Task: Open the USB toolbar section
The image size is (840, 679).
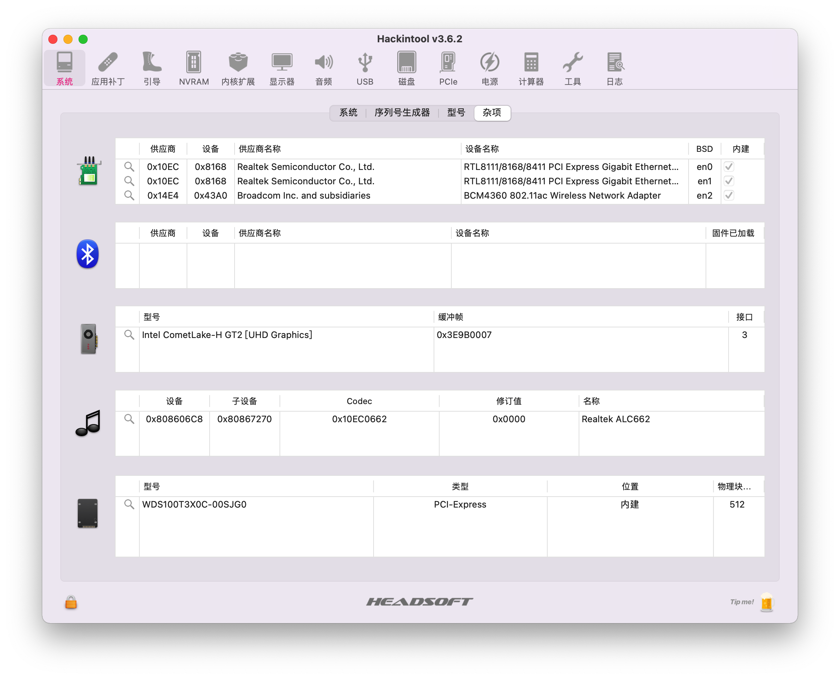Action: 364,68
